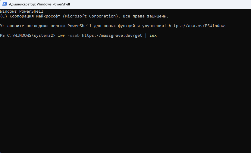Image resolution: width=251 pixels, height=153 pixels.
Task: Click the 'PS C:\WINDOWS\system32>' prompt
Action: pyautogui.click(x=28, y=35)
